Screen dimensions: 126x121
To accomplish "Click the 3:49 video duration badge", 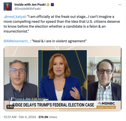I will pos(10,107).
